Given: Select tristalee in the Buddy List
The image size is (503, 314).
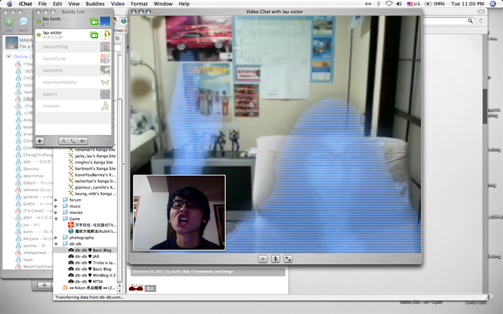Looking at the screenshot, I should tap(73, 106).
